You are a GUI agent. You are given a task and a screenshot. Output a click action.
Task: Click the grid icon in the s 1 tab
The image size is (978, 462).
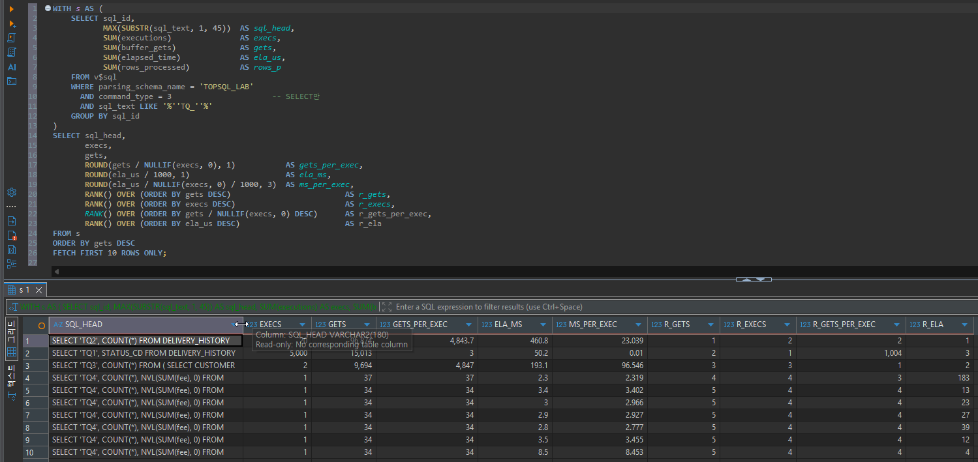(x=12, y=290)
